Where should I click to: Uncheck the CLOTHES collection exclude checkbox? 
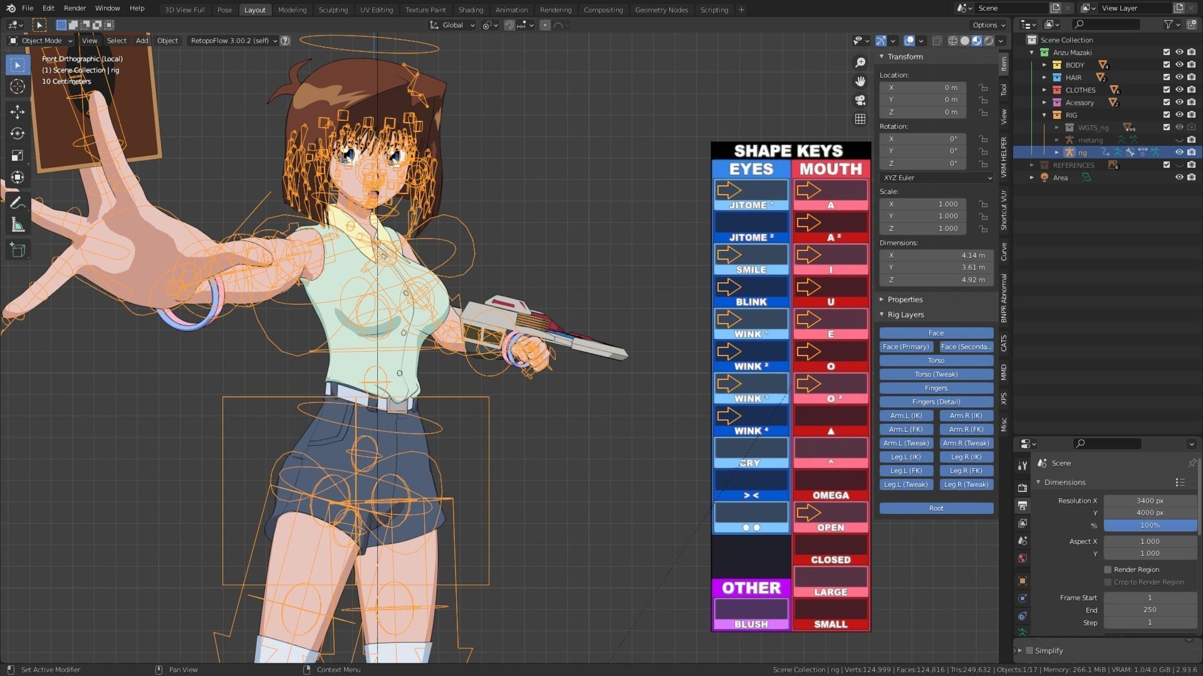pos(1167,90)
